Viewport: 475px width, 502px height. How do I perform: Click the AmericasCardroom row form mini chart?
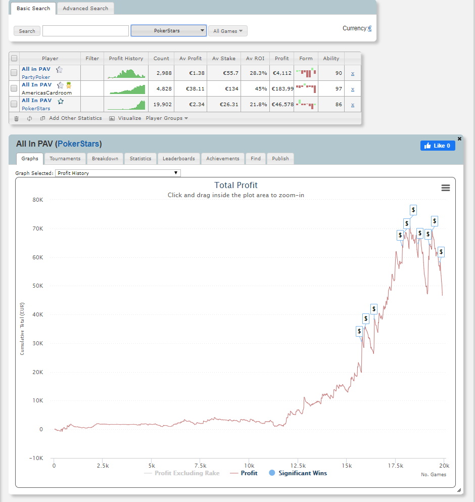point(306,88)
